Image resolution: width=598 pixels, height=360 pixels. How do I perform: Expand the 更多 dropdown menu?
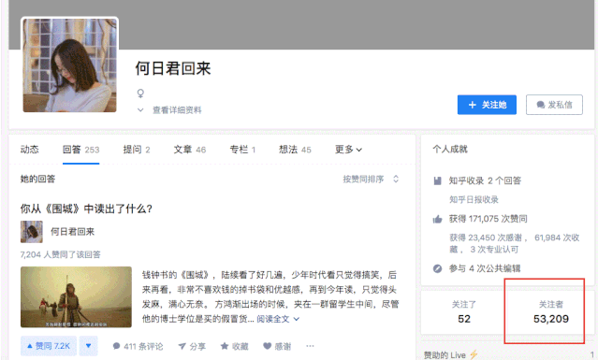[x=348, y=150]
